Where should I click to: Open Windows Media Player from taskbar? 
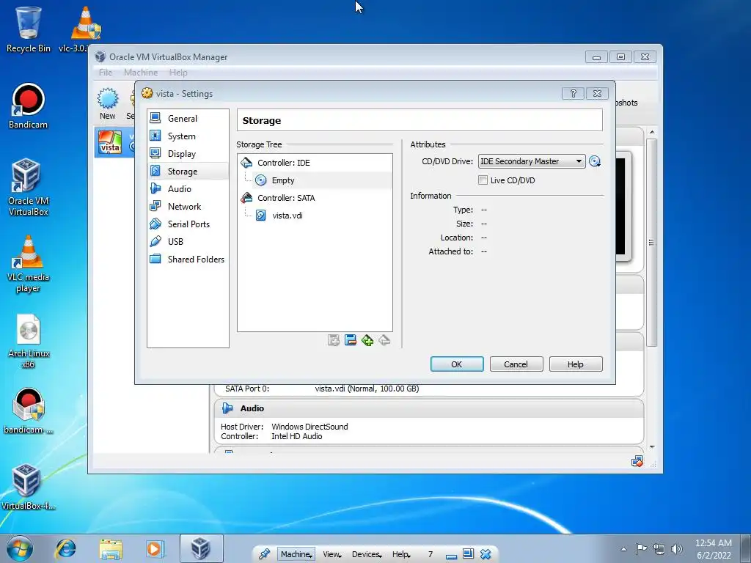coord(155,548)
